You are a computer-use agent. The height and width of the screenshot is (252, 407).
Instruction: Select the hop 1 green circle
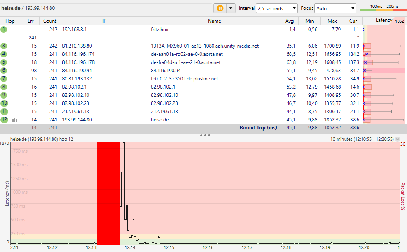[4, 29]
